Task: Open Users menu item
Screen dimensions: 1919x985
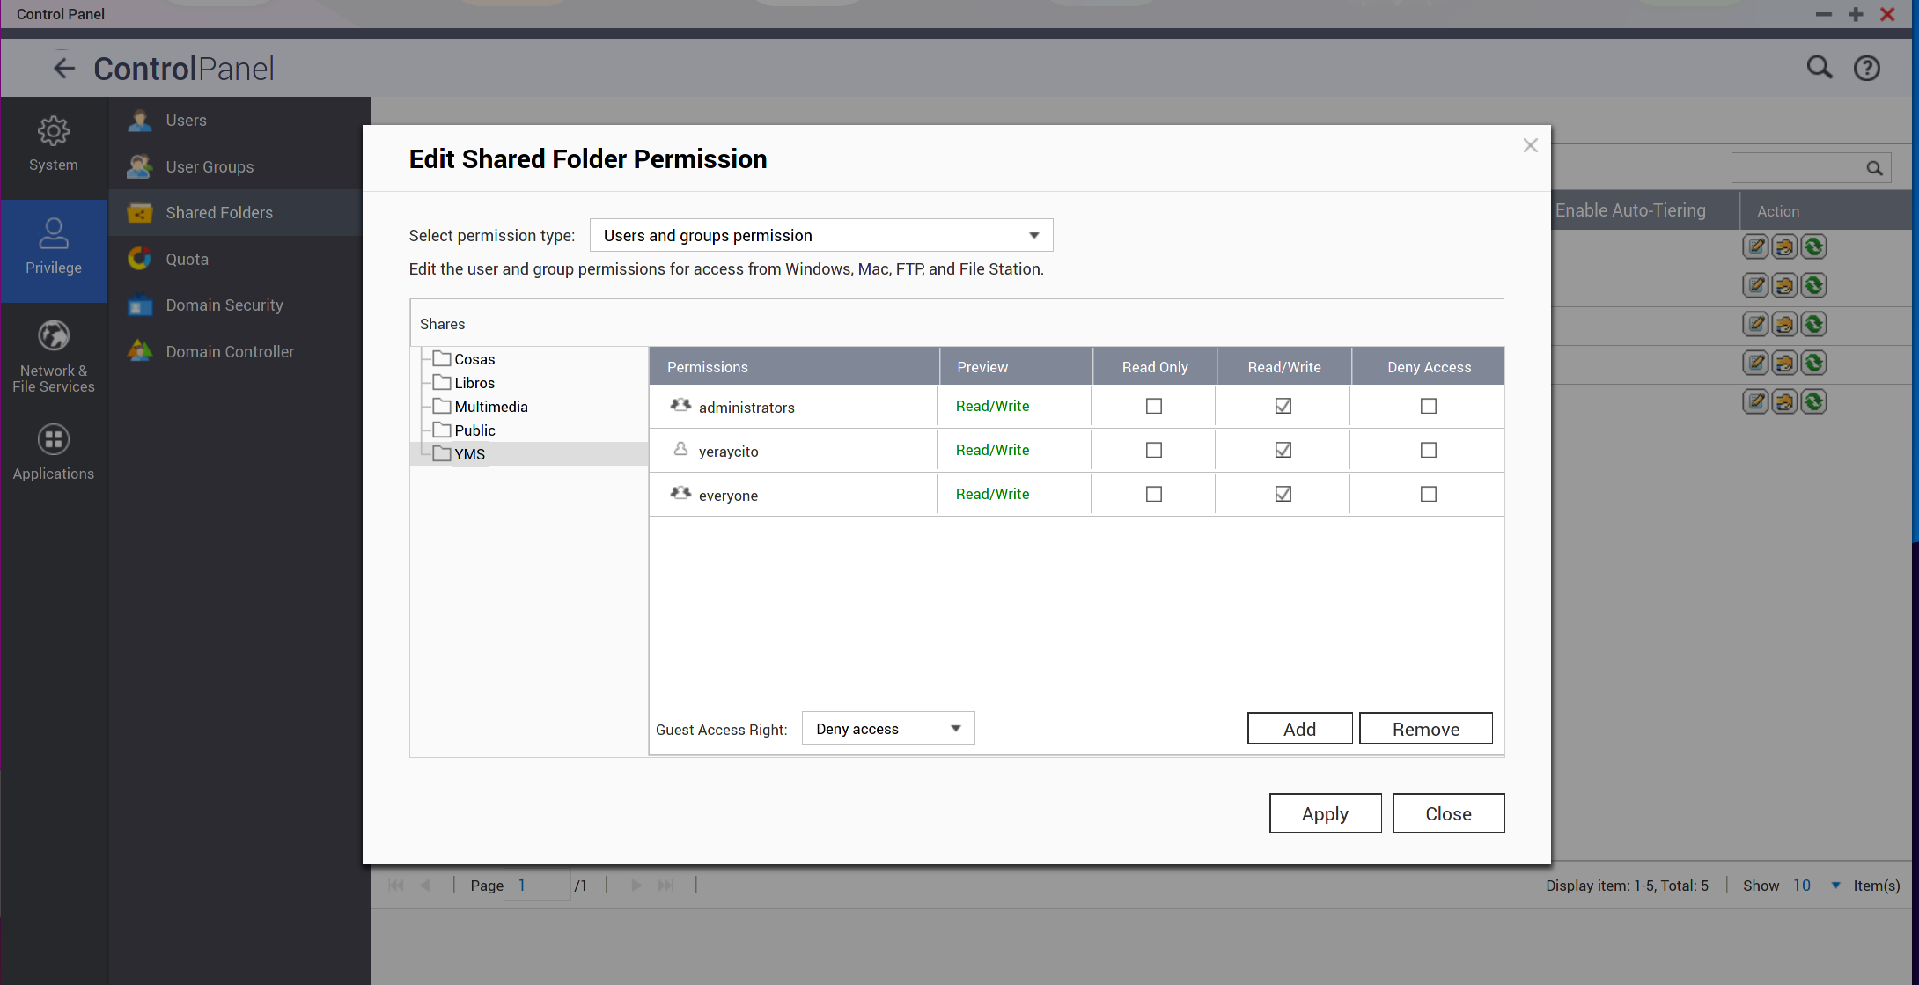Action: [x=186, y=121]
